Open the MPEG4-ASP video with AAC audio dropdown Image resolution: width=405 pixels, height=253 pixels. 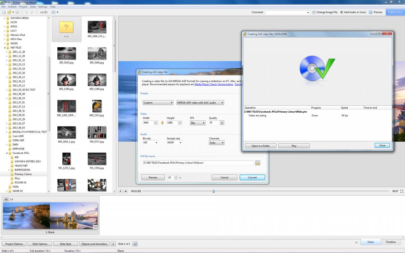coord(200,103)
